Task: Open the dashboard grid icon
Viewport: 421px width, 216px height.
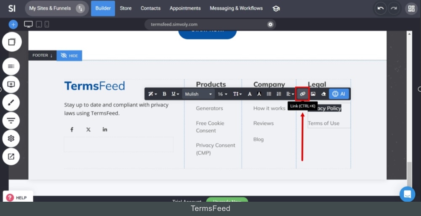Action: tap(411, 8)
